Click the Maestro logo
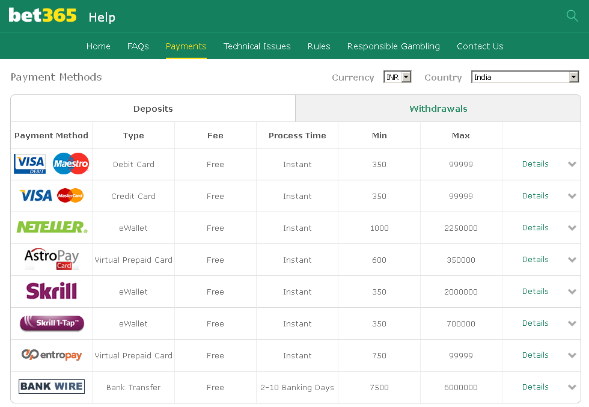 pos(71,164)
